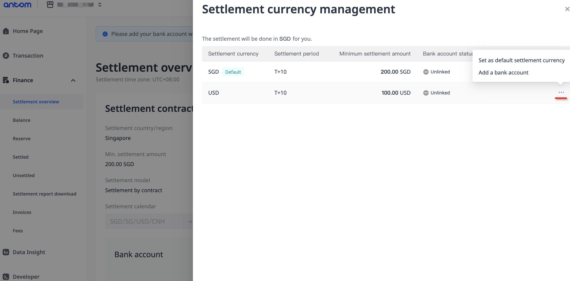
Task: Open the Invoices sidebar item
Action: tap(22, 212)
